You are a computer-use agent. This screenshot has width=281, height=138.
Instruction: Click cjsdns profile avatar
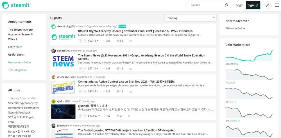coord(53,101)
